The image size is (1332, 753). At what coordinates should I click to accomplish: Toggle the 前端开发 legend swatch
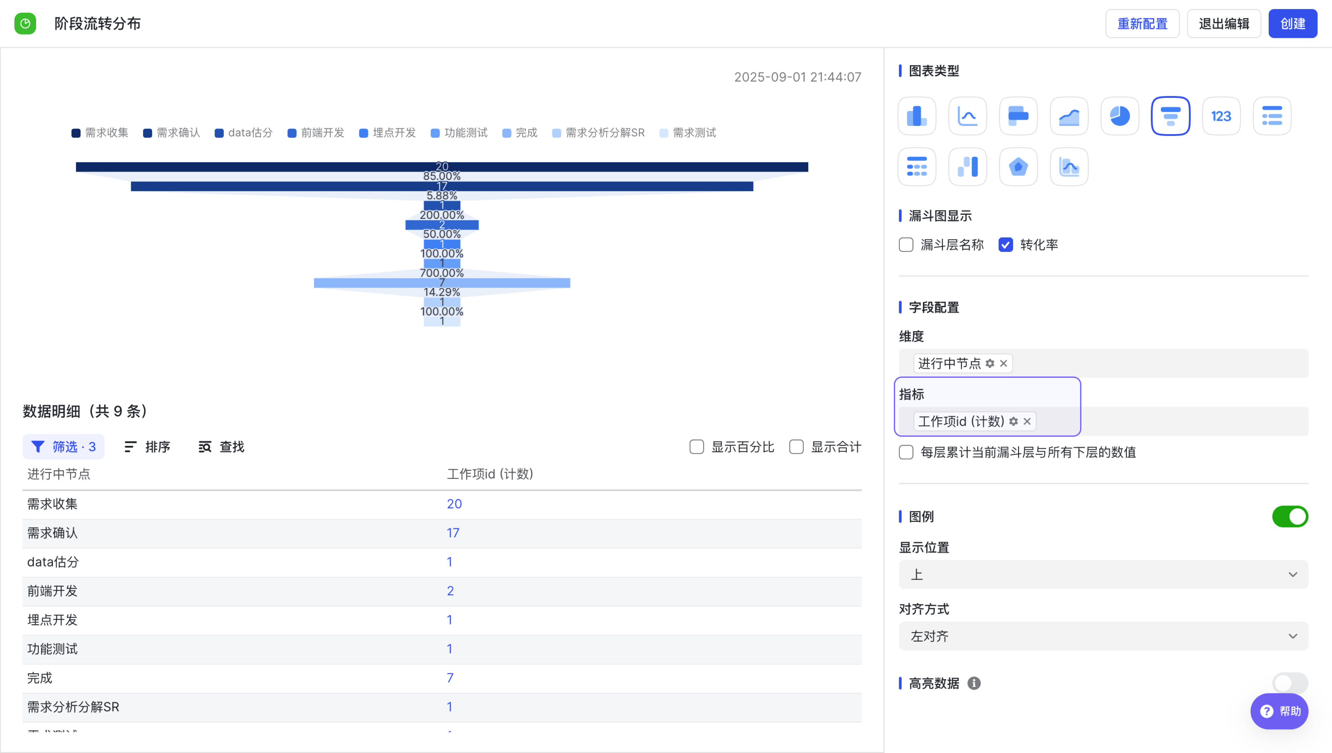292,133
